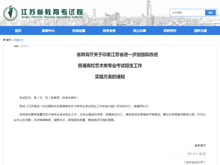Open the 网上办事 navigation item
This screenshot has height=165, width=220.
(140, 31)
